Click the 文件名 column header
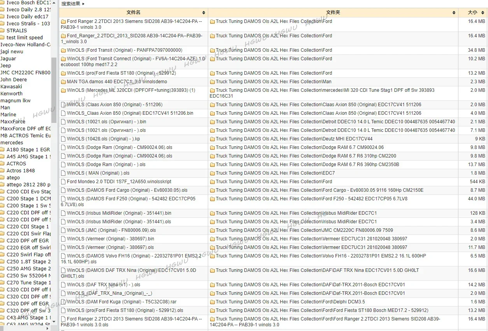Screen dimensions: 488x331 (133, 12)
